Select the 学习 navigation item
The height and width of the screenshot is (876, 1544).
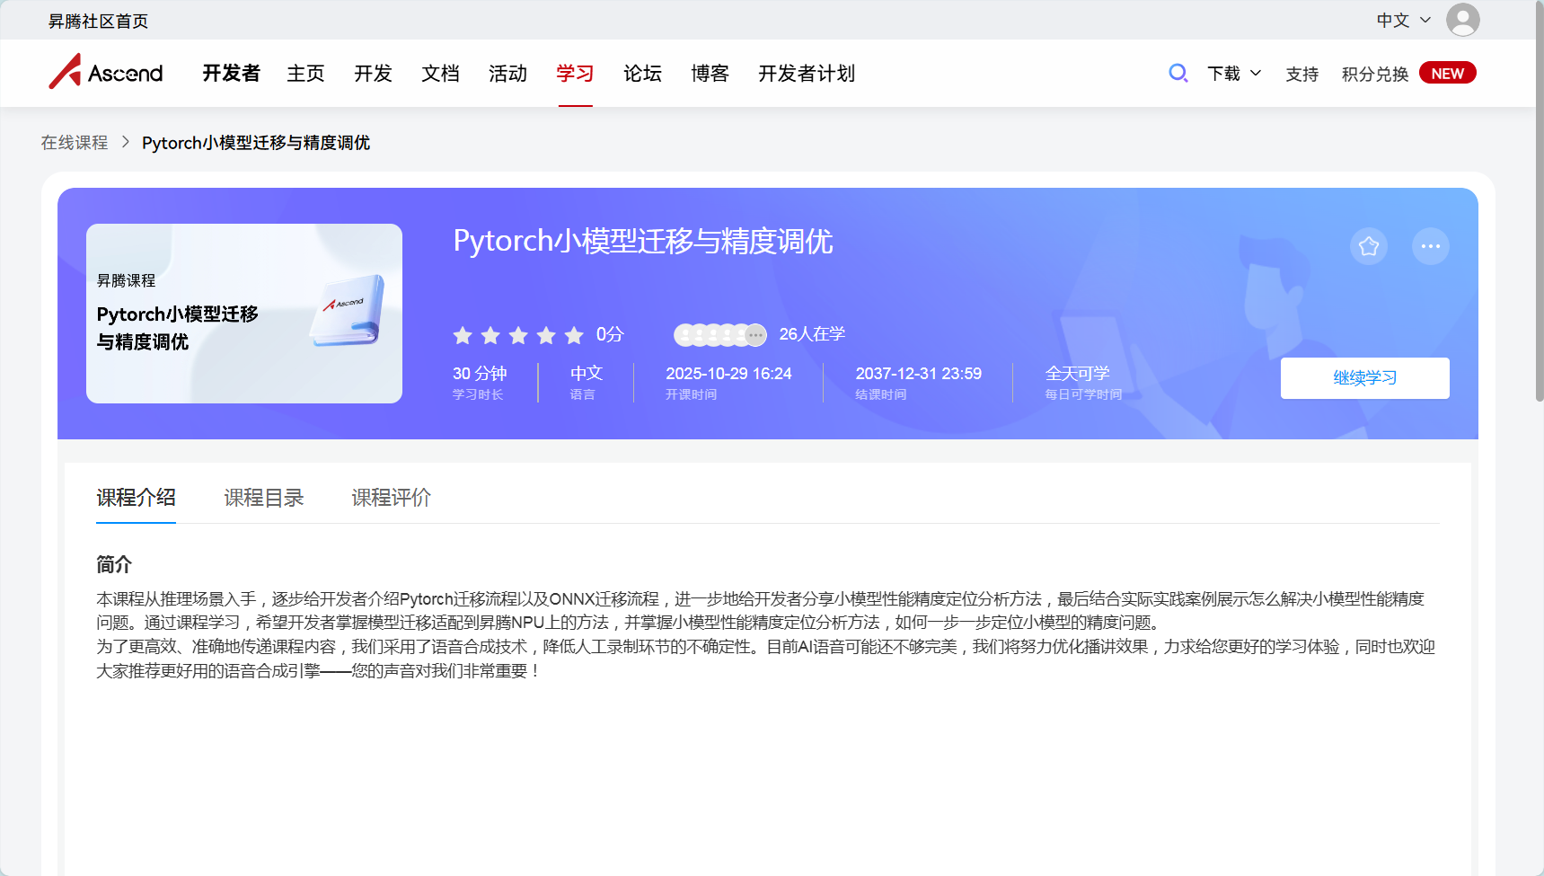[575, 73]
